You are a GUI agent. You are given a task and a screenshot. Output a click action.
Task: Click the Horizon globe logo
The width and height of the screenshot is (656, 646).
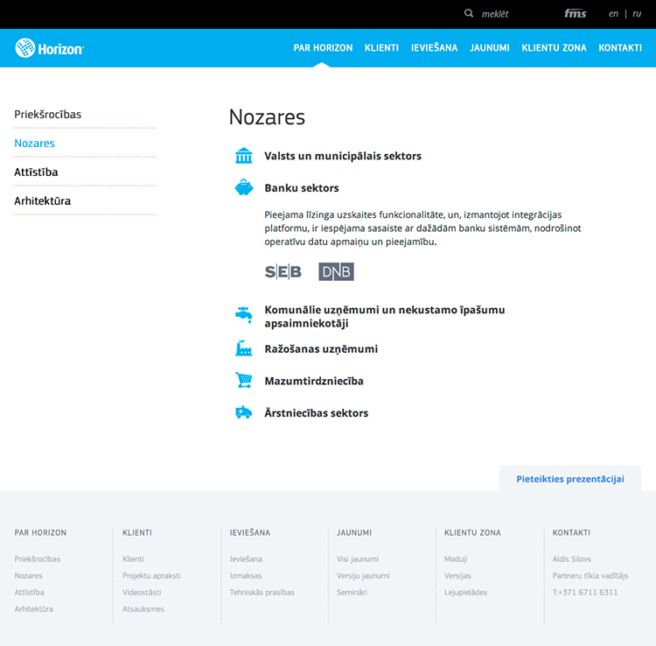coord(49,48)
